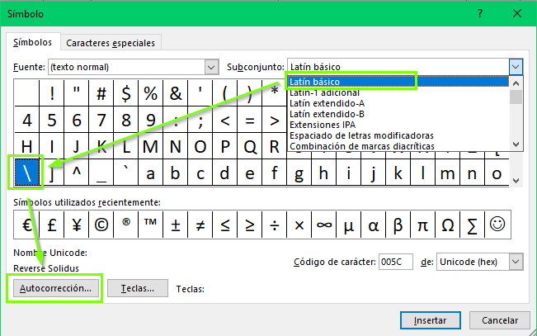Screen dimensions: 537x336
Task: Select the highlighted backslash symbol cell
Action: [x=27, y=172]
